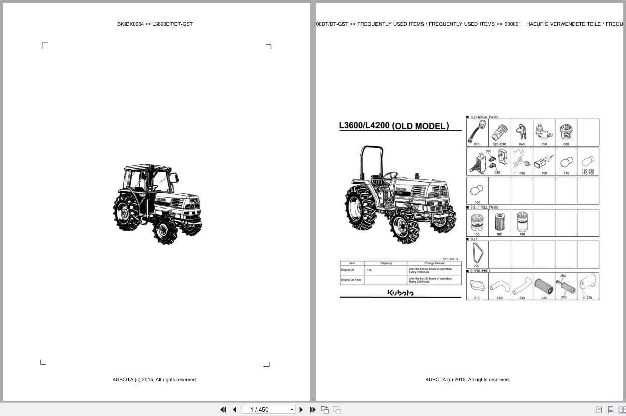Click the go-to-previous-view icon
Viewport: 626px width, 416px height.
click(325, 410)
